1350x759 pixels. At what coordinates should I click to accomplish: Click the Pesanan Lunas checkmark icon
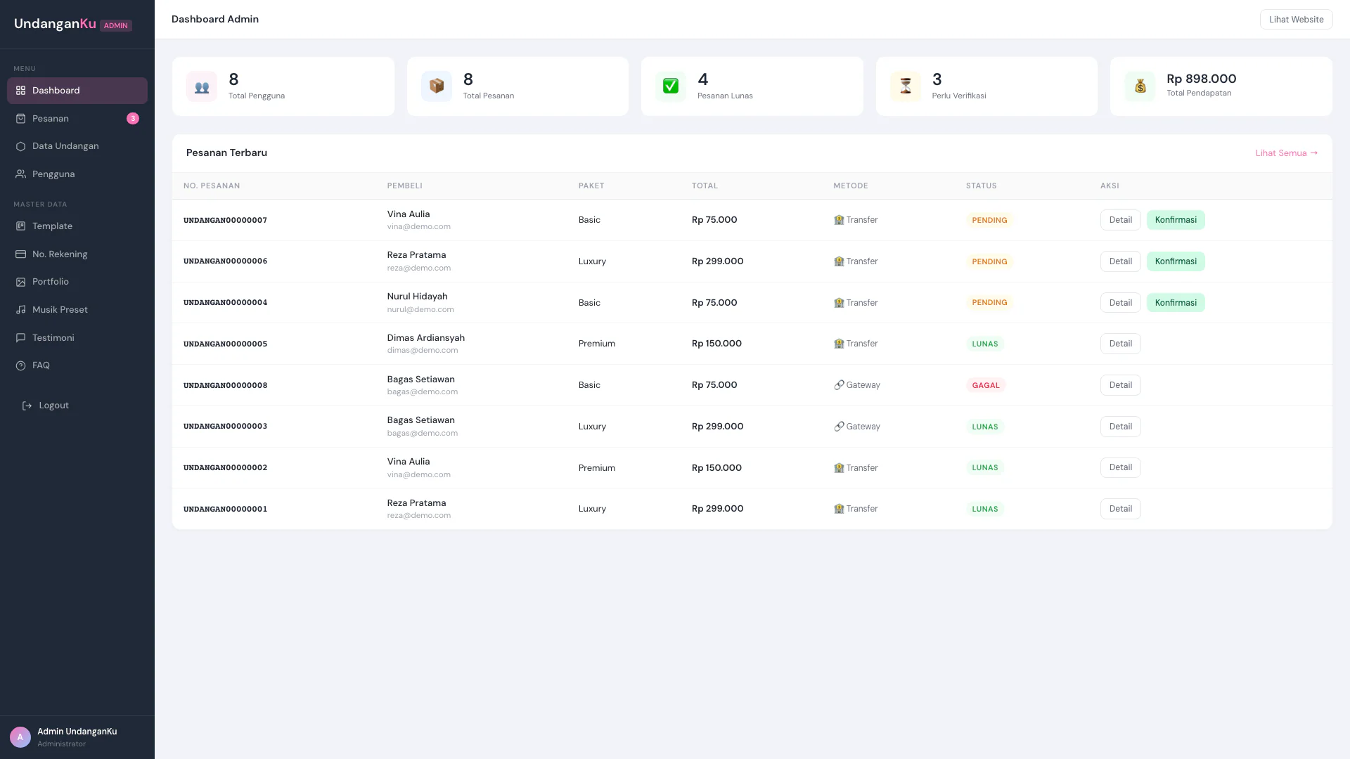click(x=671, y=86)
